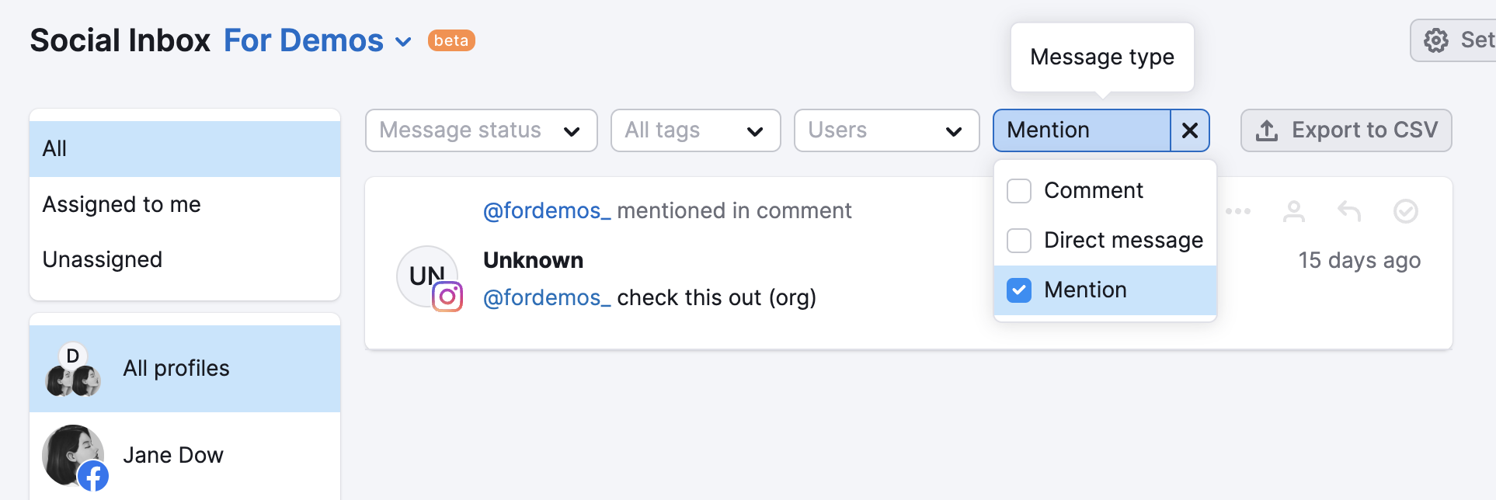Clear the Mention filter with the X
The height and width of the screenshot is (500, 1496).
pyautogui.click(x=1189, y=130)
